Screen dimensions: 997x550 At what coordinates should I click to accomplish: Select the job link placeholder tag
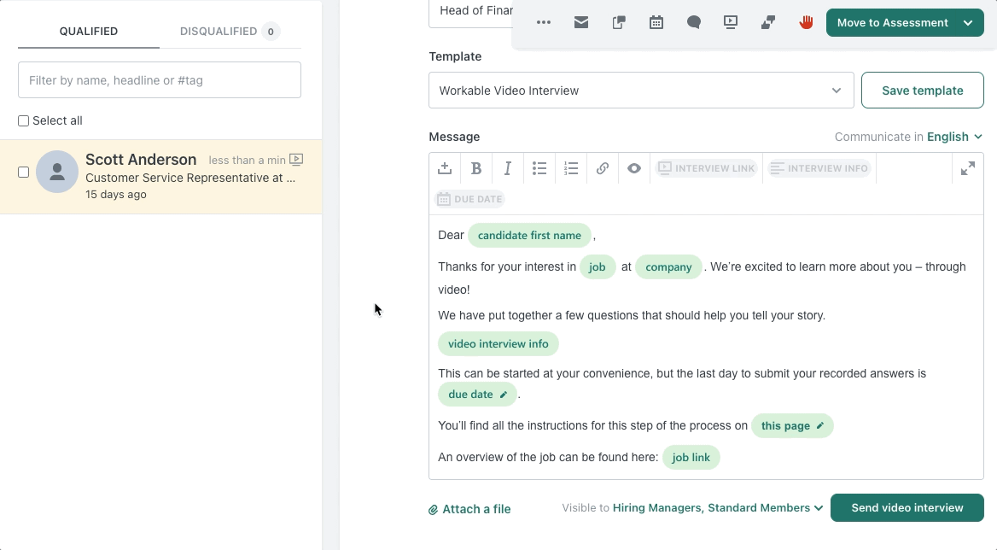click(691, 457)
